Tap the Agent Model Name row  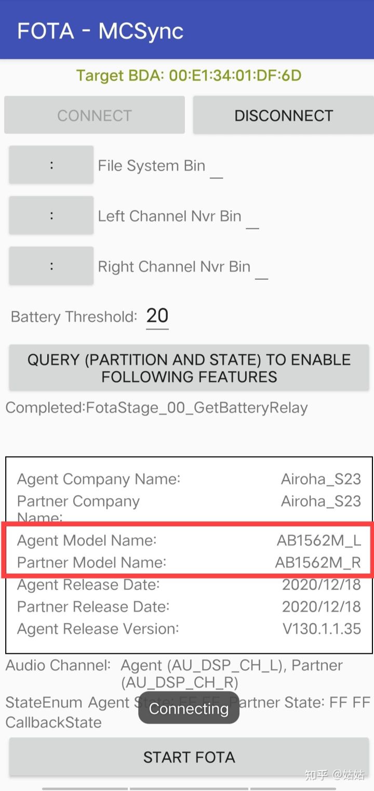(x=189, y=540)
